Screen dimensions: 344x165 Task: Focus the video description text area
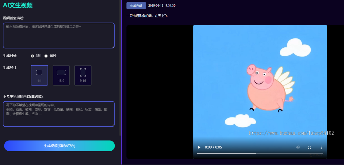coord(59,36)
